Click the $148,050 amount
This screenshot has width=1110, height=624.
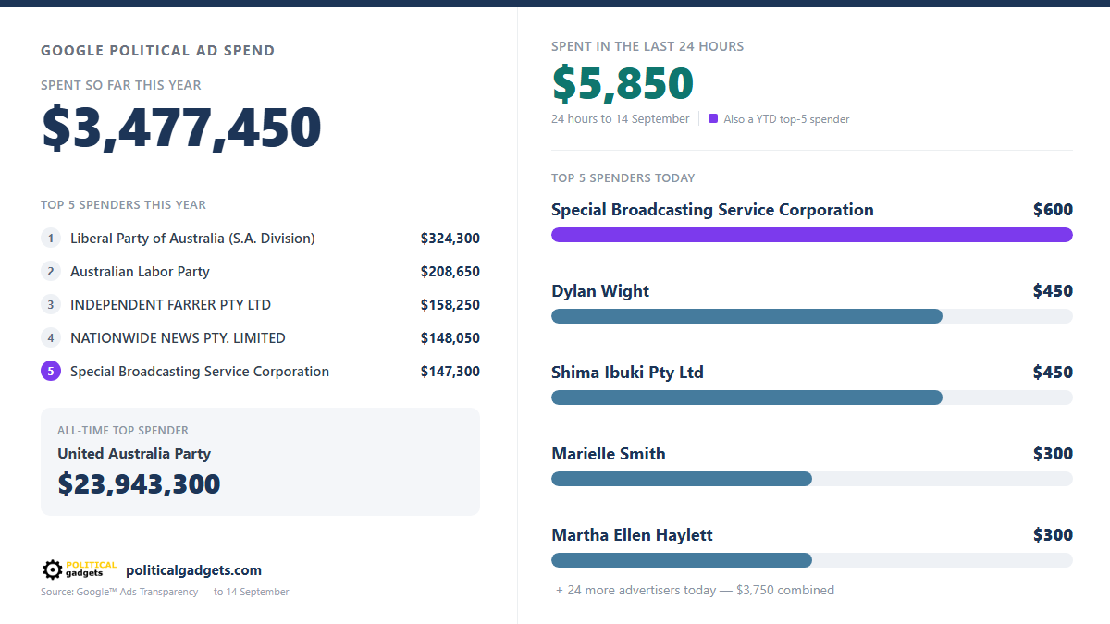[x=450, y=338]
